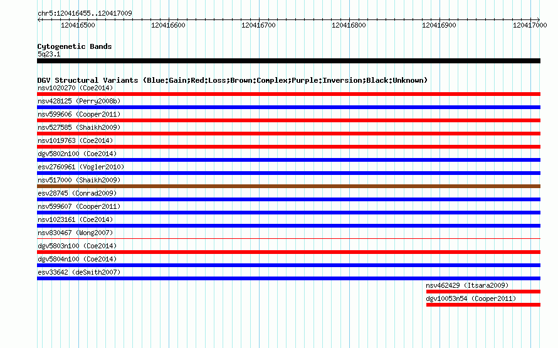Open dgv10053n54 (Cooper2011) variant label
Screen dimensions: 558x348
(x=471, y=298)
